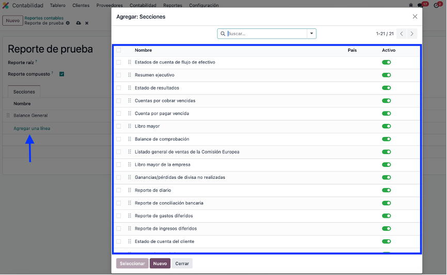Click the search magnifier icon
This screenshot has width=447, height=275.
tap(223, 34)
